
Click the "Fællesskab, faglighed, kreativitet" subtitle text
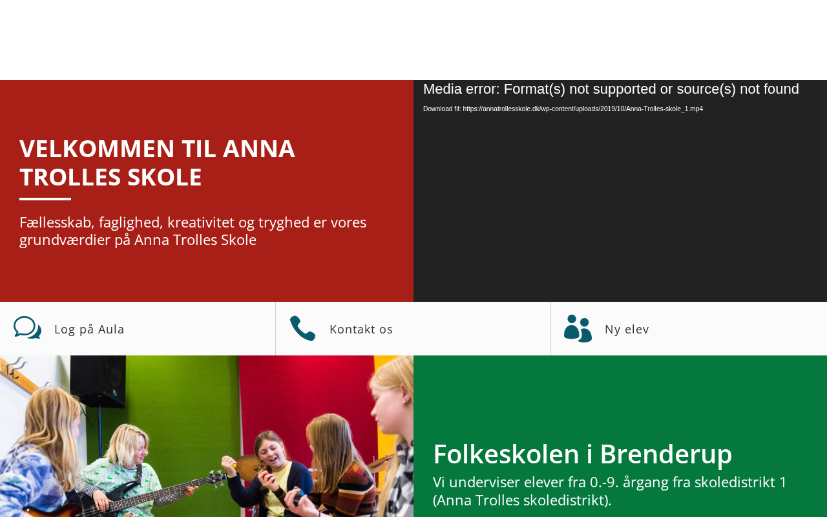tap(193, 231)
